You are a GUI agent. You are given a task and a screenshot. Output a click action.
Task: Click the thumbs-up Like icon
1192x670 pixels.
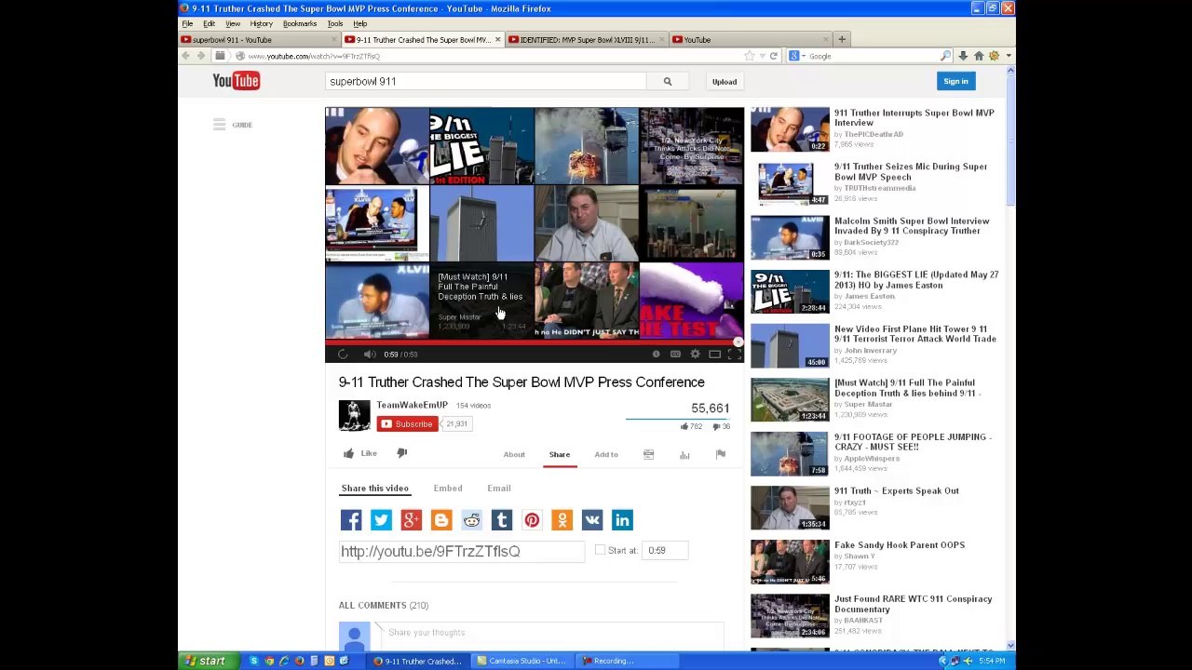pos(348,453)
